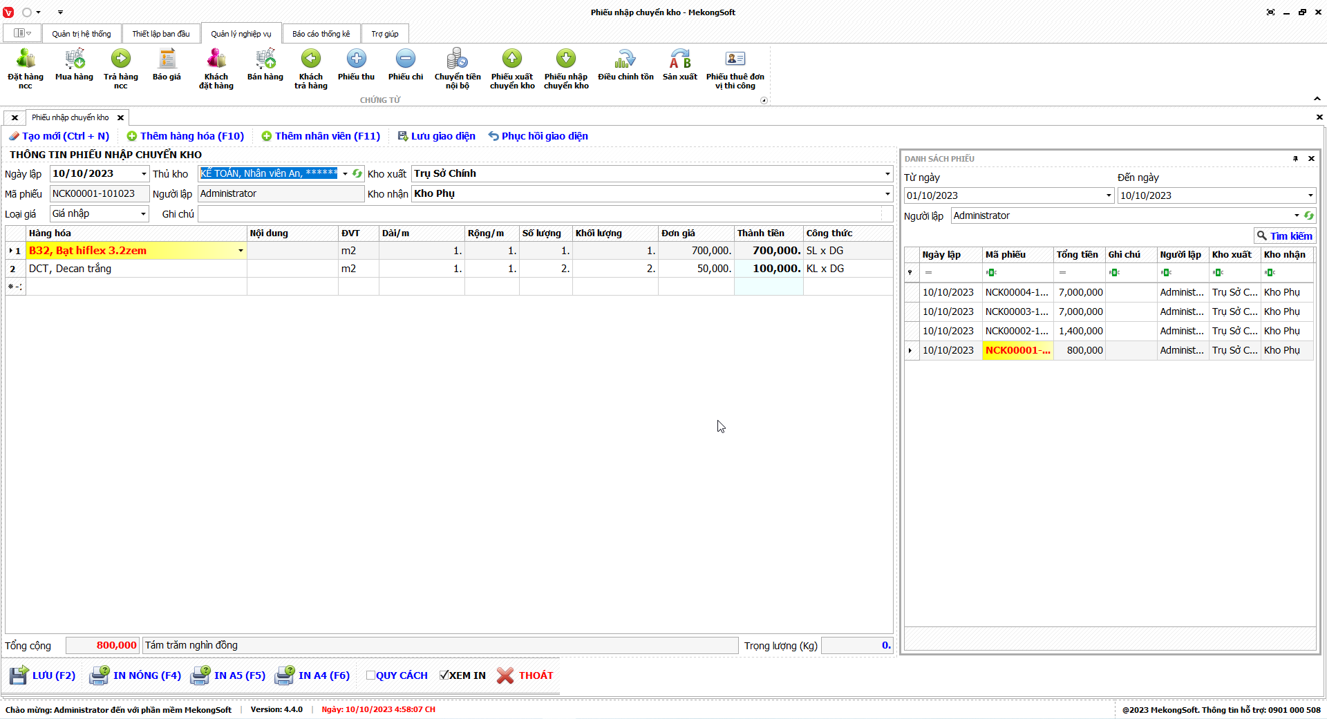The image size is (1327, 719).
Task: Click refresh icon next to Thủ kho
Action: (357, 174)
